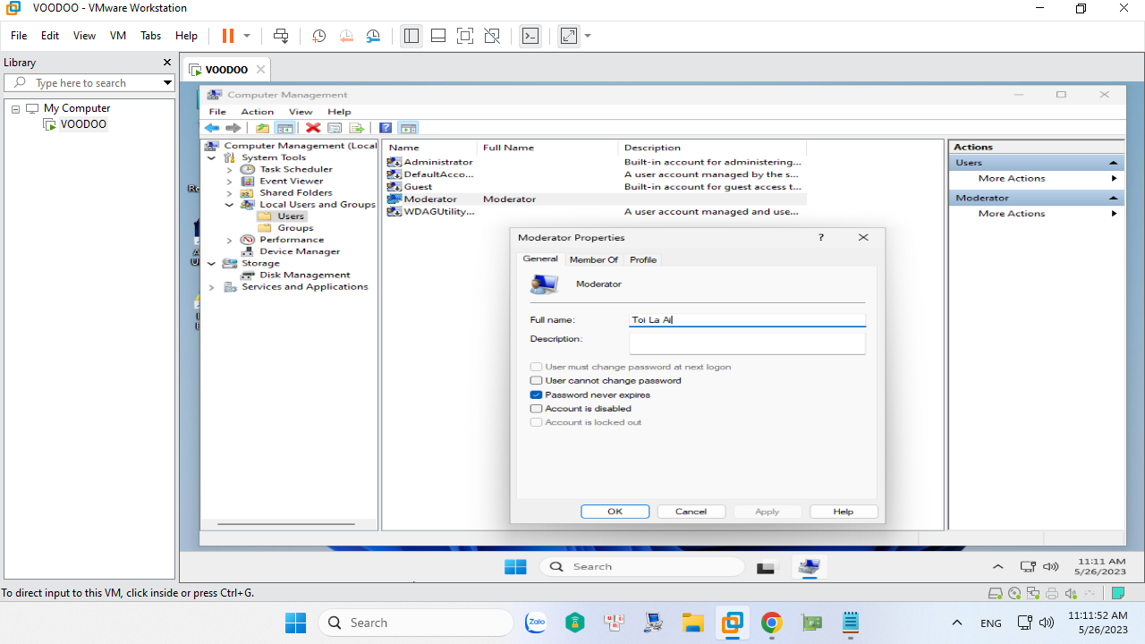Click forward gray arrow in Computer Management toolbar
The image size is (1145, 644).
coord(233,128)
